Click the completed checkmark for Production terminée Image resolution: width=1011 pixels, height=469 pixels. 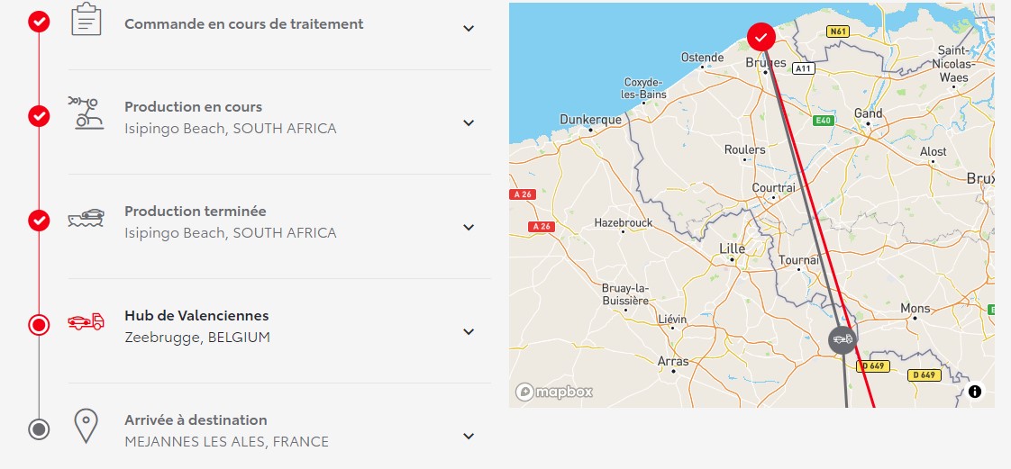pyautogui.click(x=39, y=221)
